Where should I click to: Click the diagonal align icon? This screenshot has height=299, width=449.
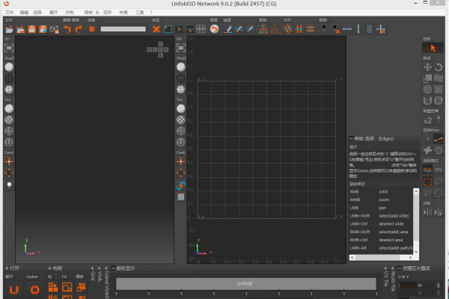click(288, 29)
